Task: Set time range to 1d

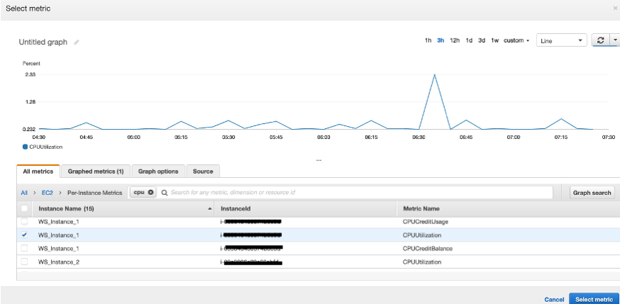Action: click(469, 40)
